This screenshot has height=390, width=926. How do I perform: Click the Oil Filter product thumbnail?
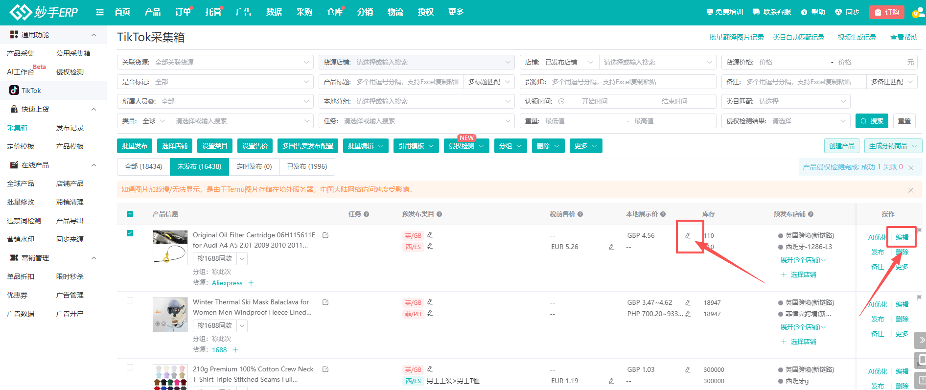(x=170, y=248)
